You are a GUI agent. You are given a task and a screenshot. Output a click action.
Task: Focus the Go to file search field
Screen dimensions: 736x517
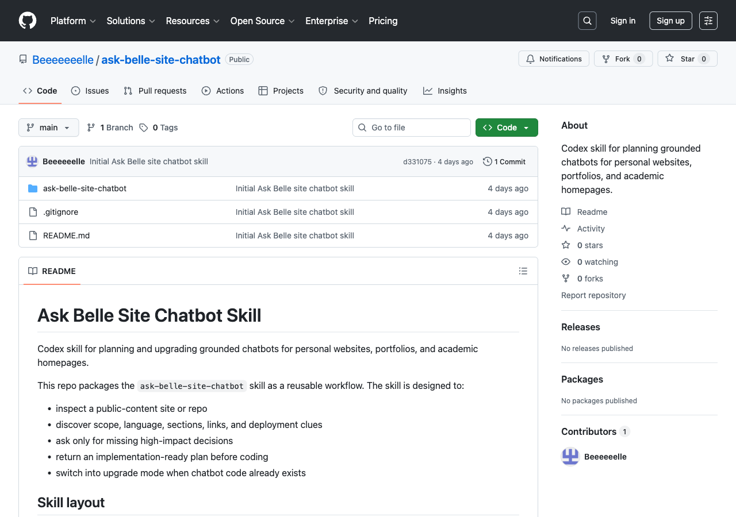411,128
